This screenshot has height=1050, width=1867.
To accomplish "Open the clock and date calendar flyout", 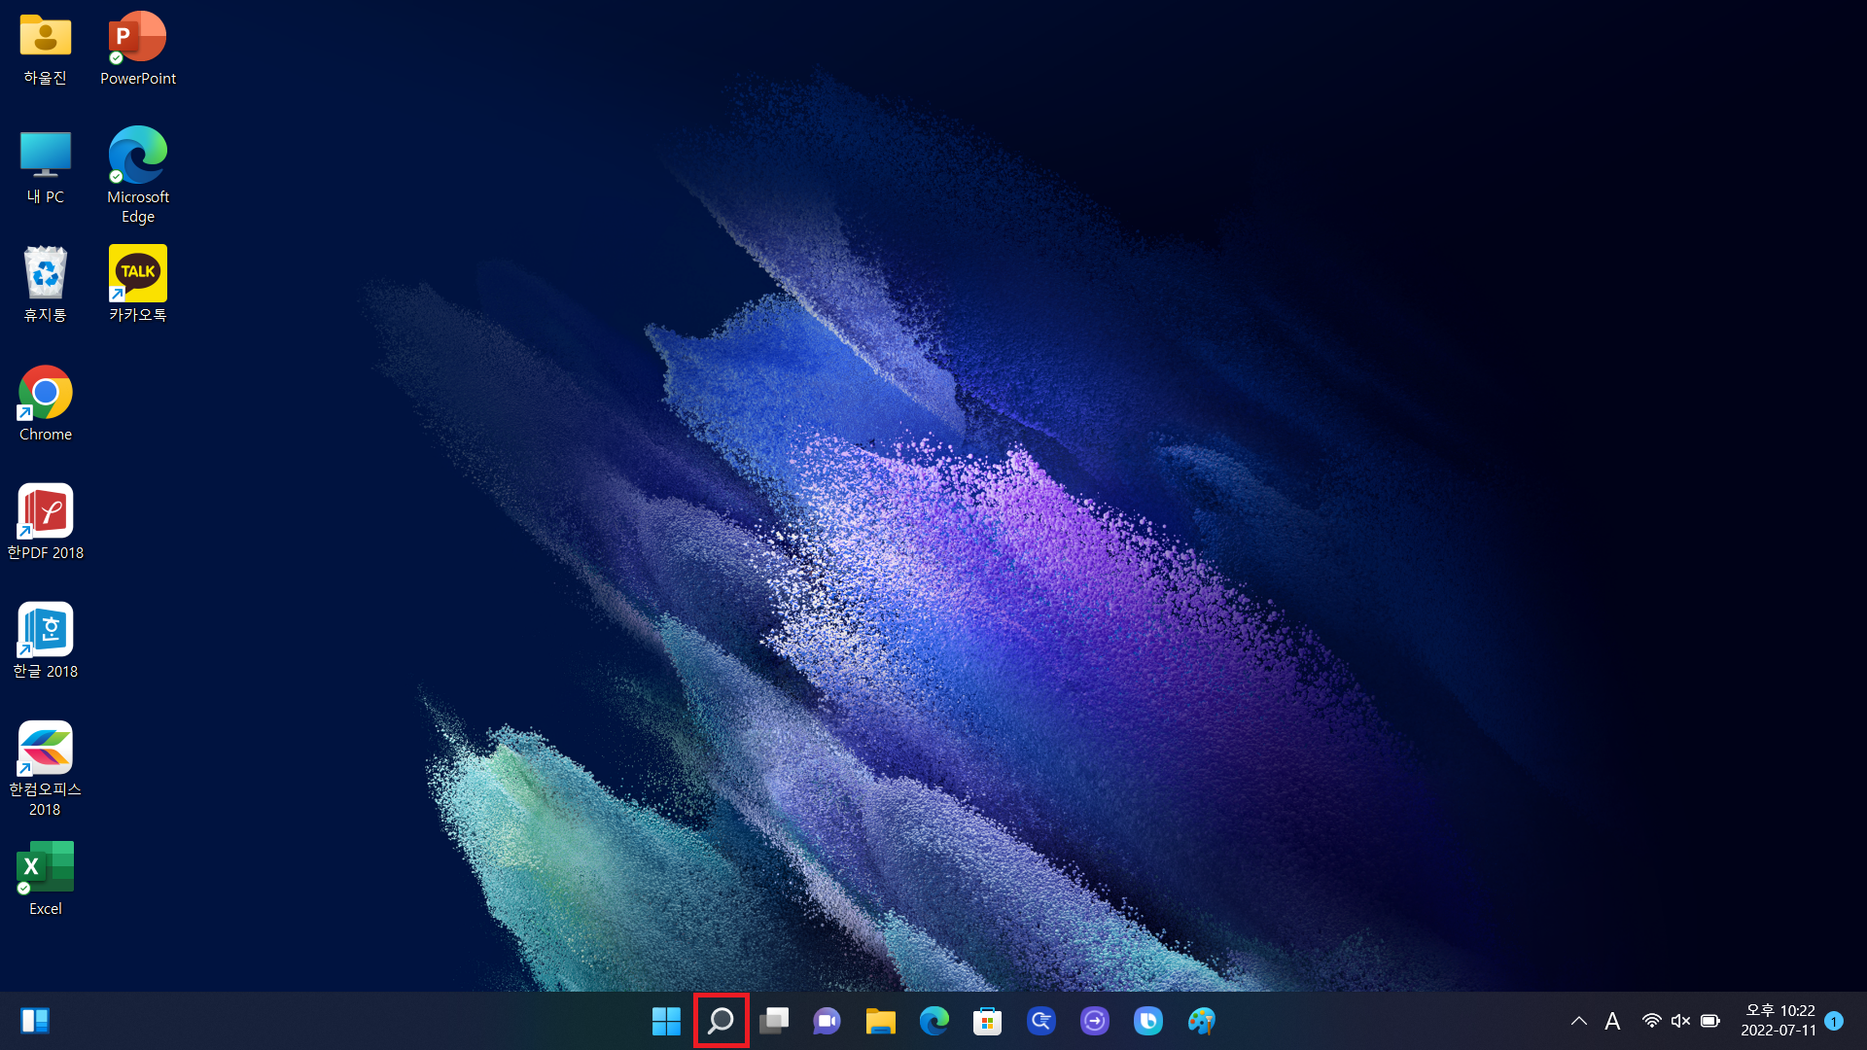I will coord(1779,1021).
